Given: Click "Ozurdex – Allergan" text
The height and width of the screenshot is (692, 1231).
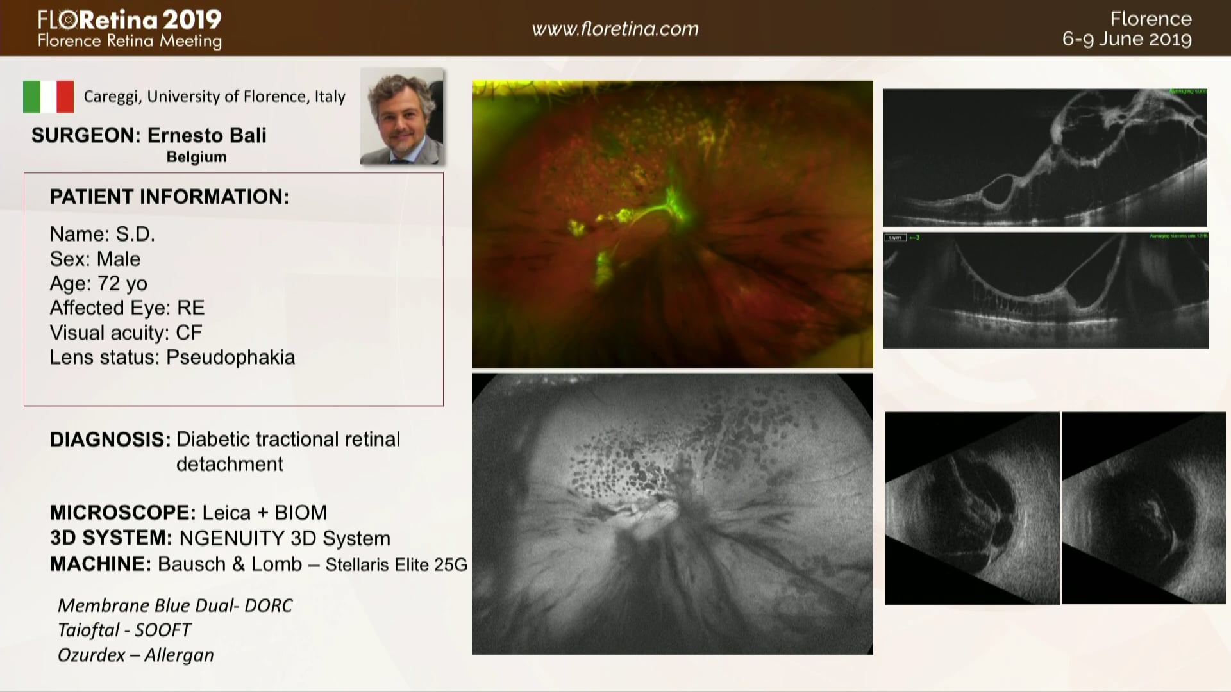Looking at the screenshot, I should 135,655.
